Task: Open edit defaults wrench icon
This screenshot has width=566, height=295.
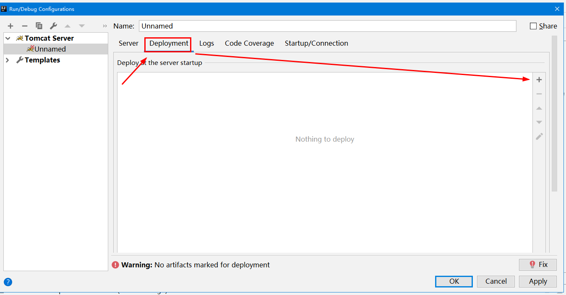Action: pos(53,26)
